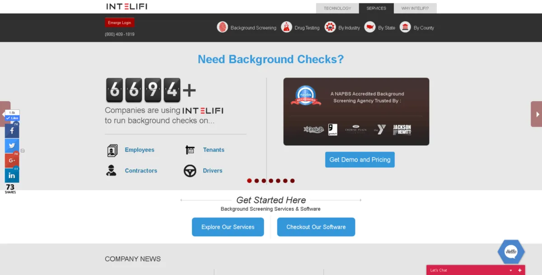Collapse the social share sidebar
This screenshot has width=542, height=275.
23,151
